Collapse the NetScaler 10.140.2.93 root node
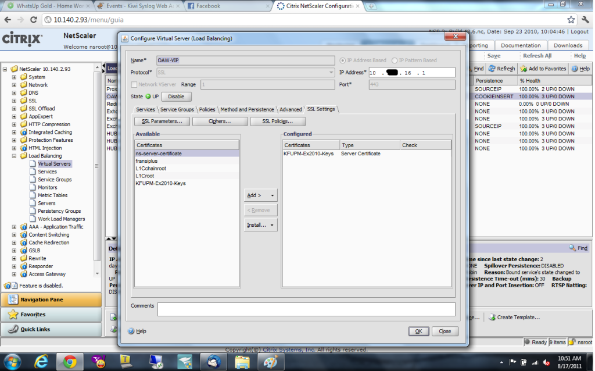This screenshot has width=595, height=371. click(x=5, y=69)
